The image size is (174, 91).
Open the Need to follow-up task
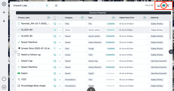(31, 55)
